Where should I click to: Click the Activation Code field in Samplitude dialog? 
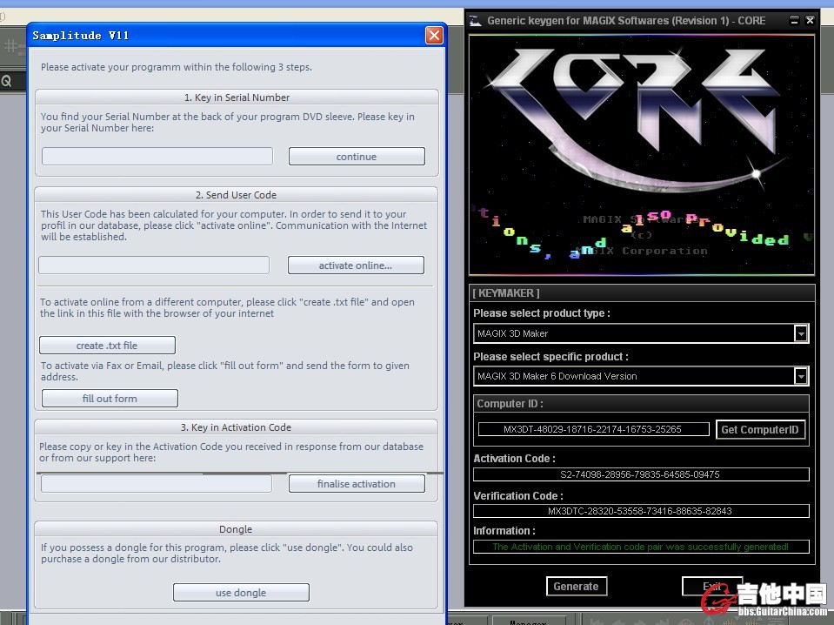tap(157, 483)
